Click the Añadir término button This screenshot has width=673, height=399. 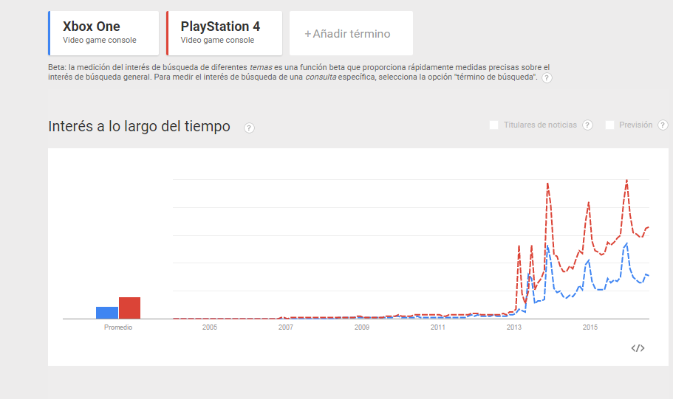pos(347,33)
